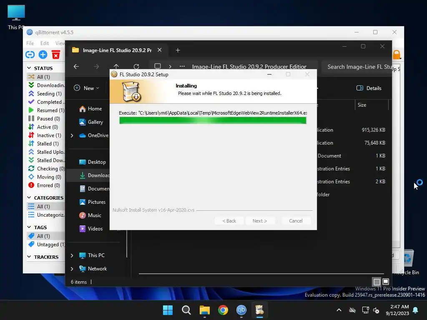This screenshot has height=320, width=427.
Task: Click the yellow lock icon in qBittorrent toolbar
Action: [x=397, y=55]
